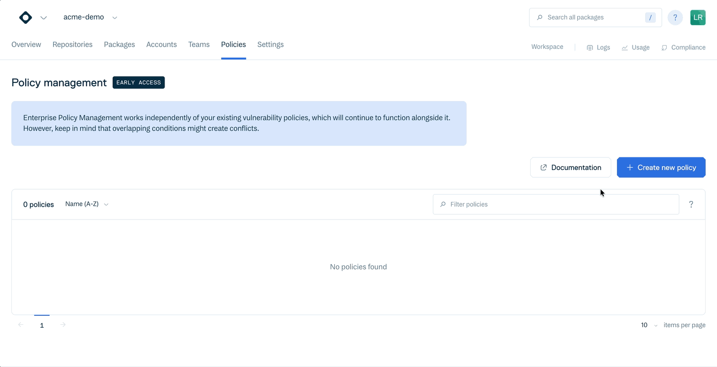Switch to the Packages tab
Screen dimensions: 717x367
click(119, 44)
